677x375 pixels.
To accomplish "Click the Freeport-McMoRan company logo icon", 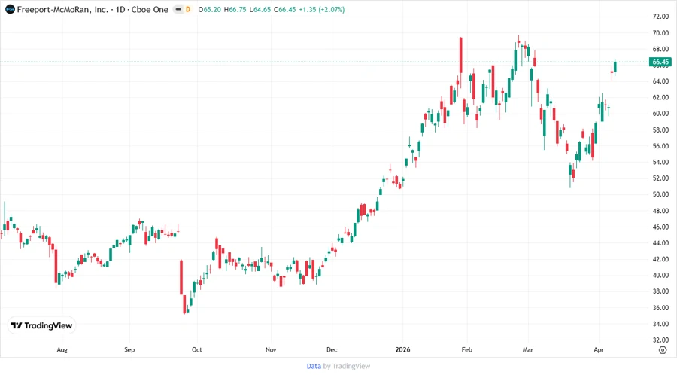I will (10, 9).
